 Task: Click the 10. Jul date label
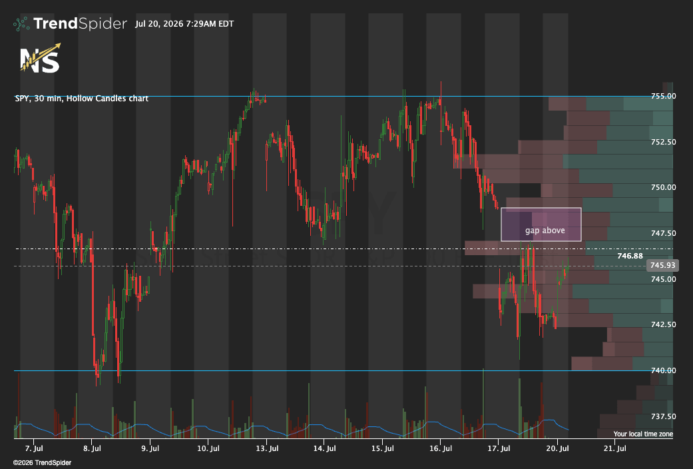pyautogui.click(x=208, y=448)
